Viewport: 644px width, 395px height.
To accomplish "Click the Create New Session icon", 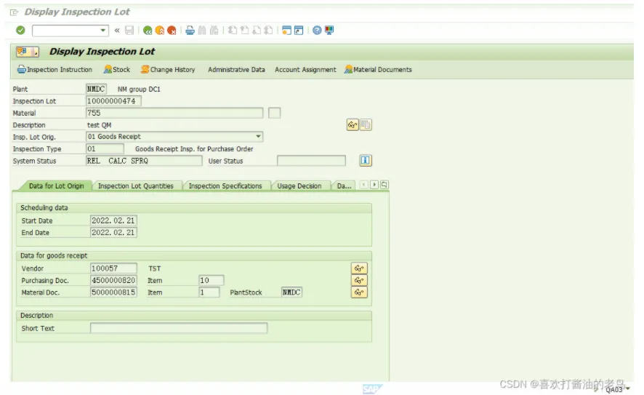I will pos(286,30).
